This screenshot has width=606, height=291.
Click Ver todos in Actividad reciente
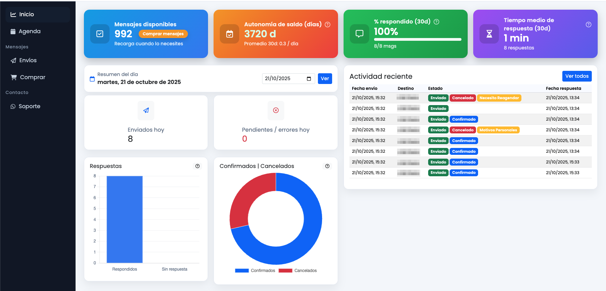577,76
